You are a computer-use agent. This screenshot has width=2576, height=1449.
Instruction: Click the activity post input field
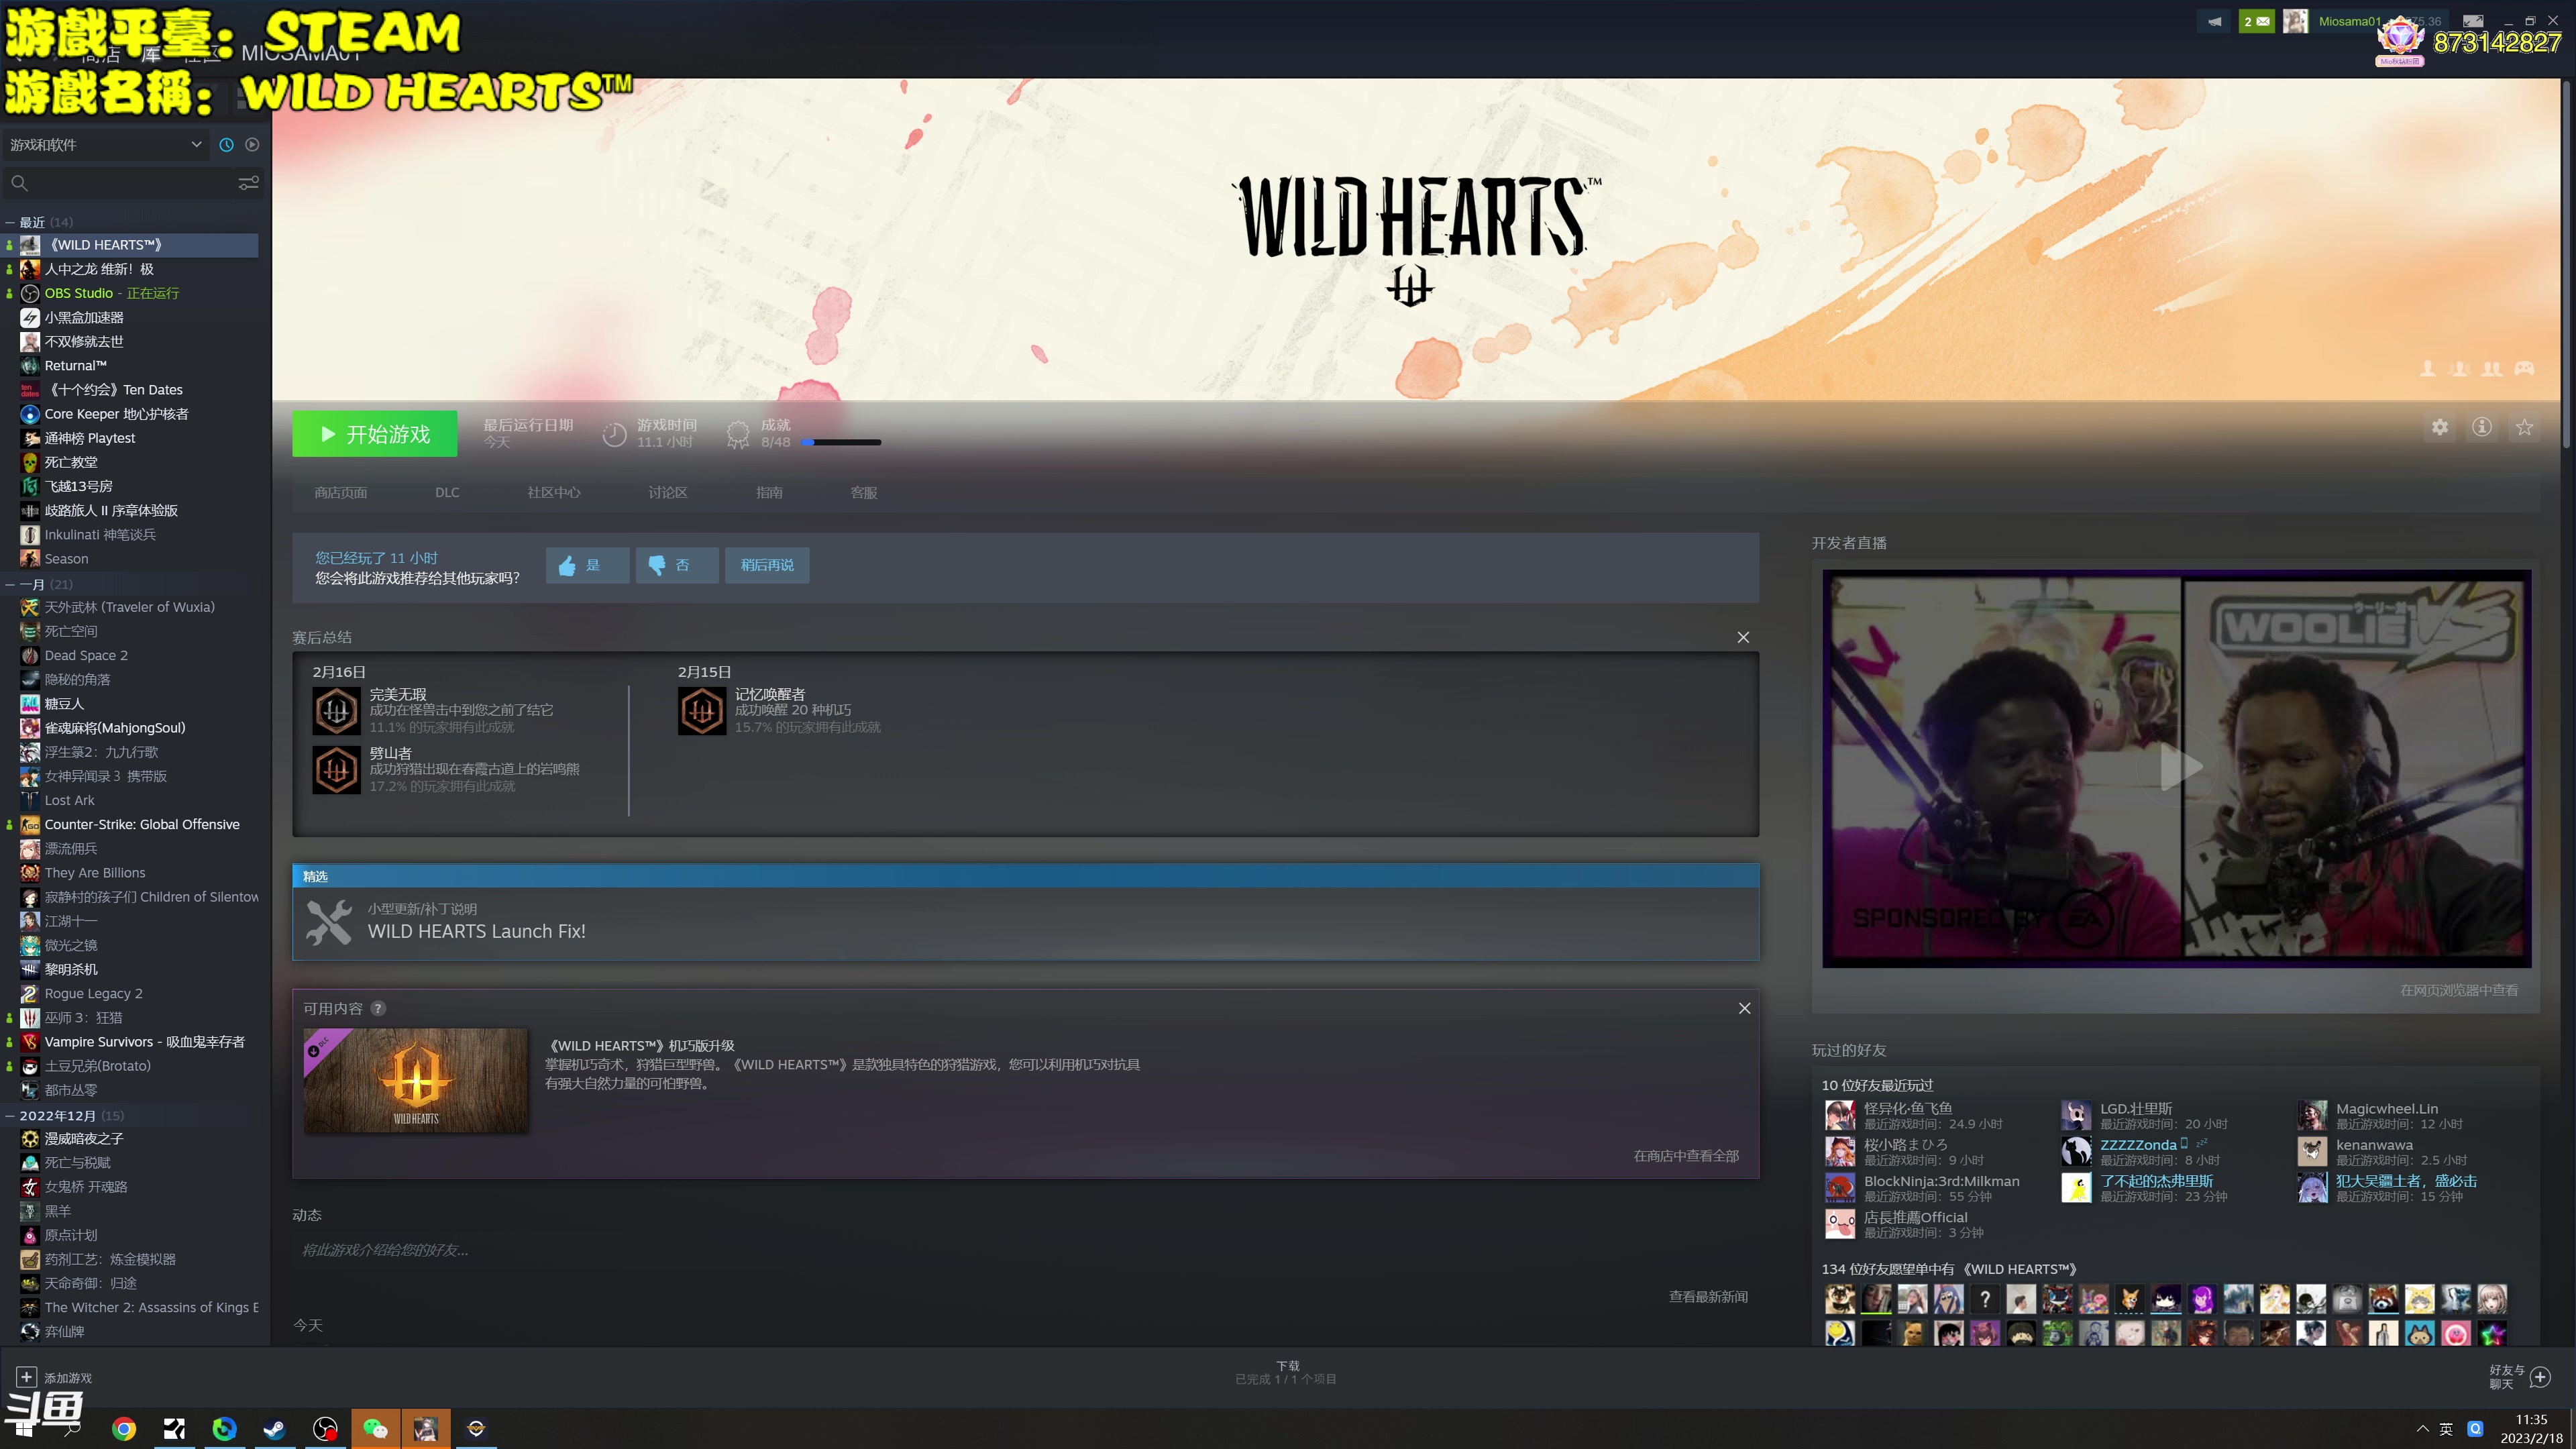tap(1025, 1250)
